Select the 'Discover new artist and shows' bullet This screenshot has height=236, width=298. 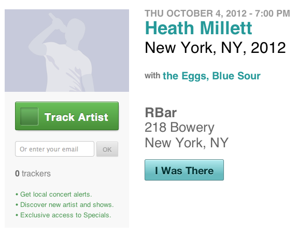64,205
